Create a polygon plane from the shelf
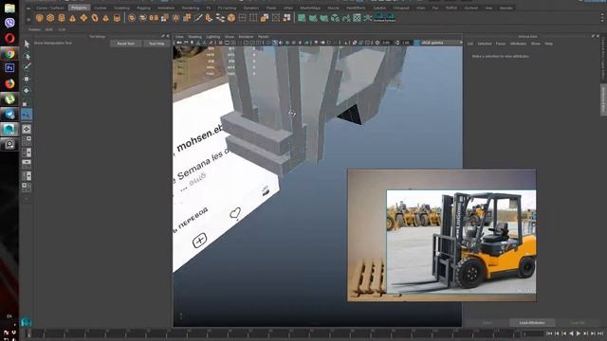Screen dimensions: 607x341 click(x=83, y=18)
